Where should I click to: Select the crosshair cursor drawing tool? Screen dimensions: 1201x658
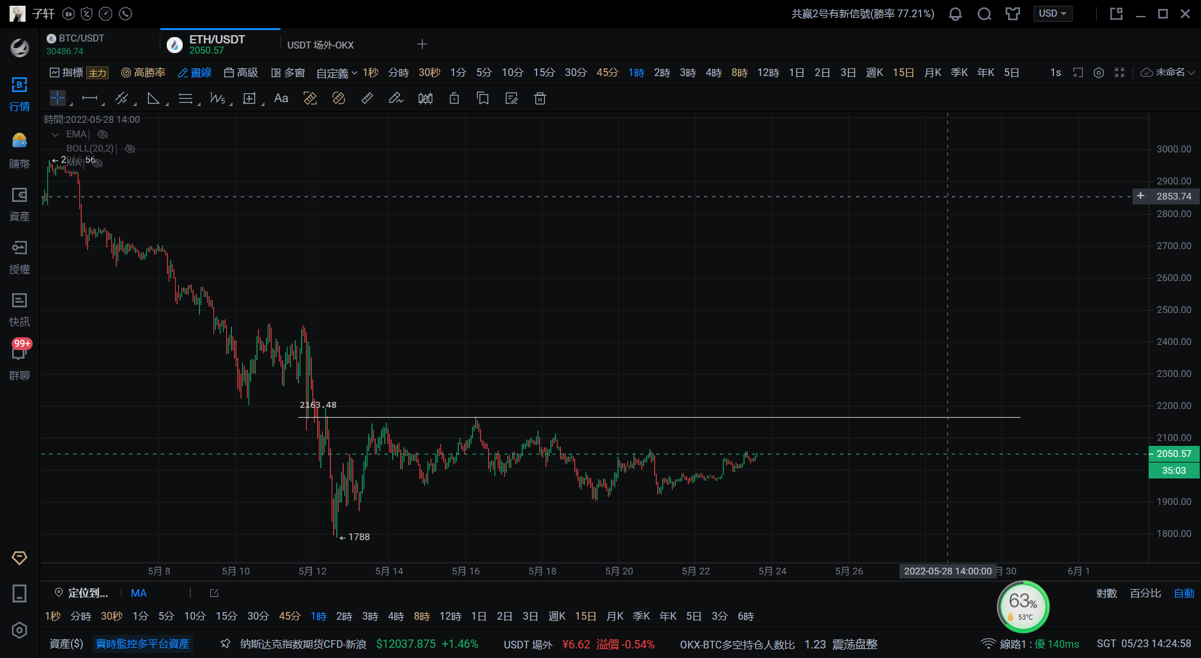(x=57, y=98)
